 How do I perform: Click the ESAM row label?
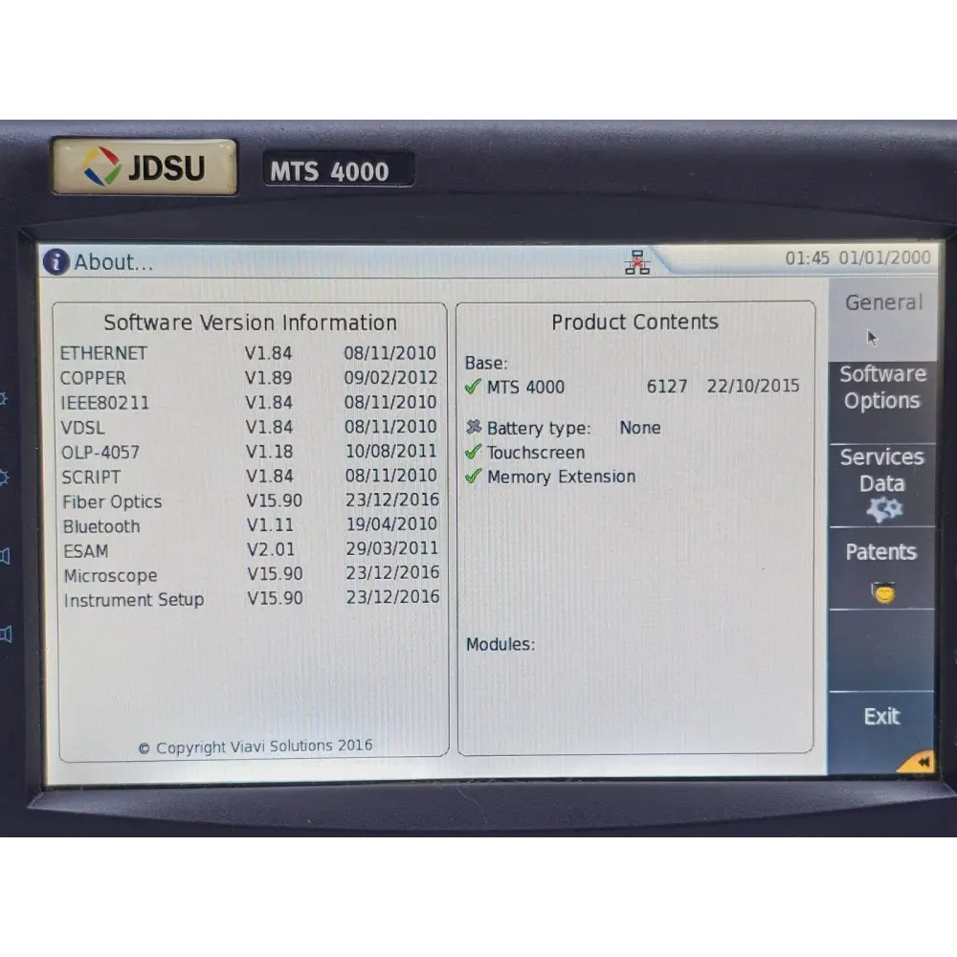pos(86,551)
